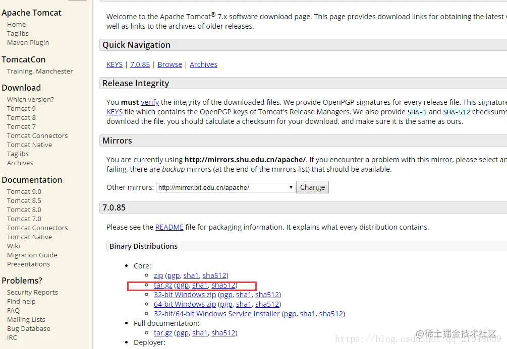Open the Mailing Lists link
Viewport: 507px width, 349px height.
[x=26, y=319]
